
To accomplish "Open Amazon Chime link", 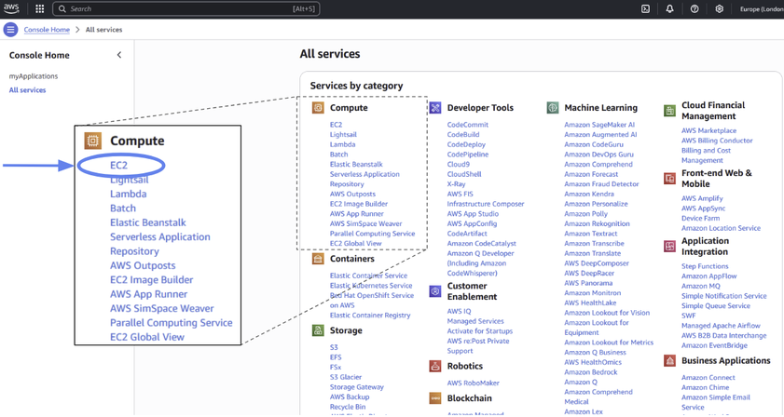I will tap(705, 387).
